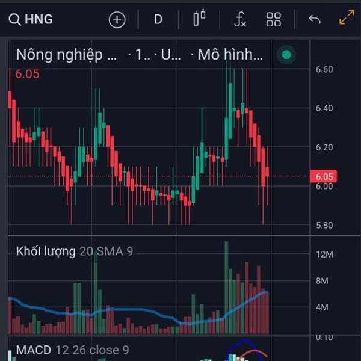The height and width of the screenshot is (361, 361).
Task: Open the Khối lượng volume indicator legend
Action: [75, 251]
